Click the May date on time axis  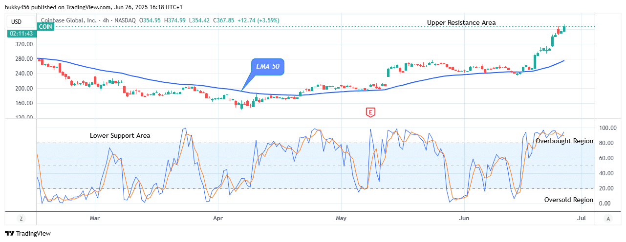341,219
